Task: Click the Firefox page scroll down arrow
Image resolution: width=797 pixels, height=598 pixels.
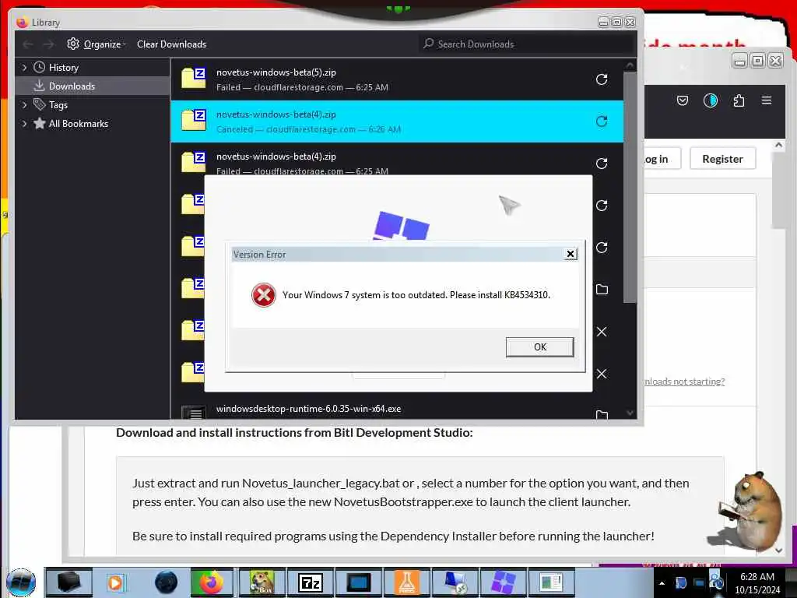Action: [x=778, y=551]
